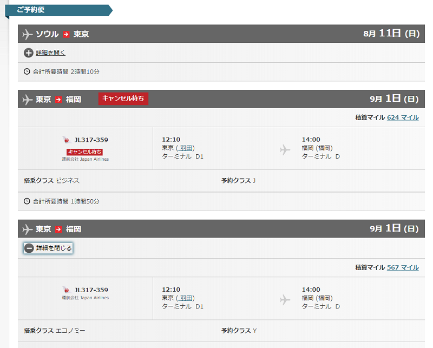
Task: Expand details for the ソウル to 東京 flight
Action: (x=50, y=52)
